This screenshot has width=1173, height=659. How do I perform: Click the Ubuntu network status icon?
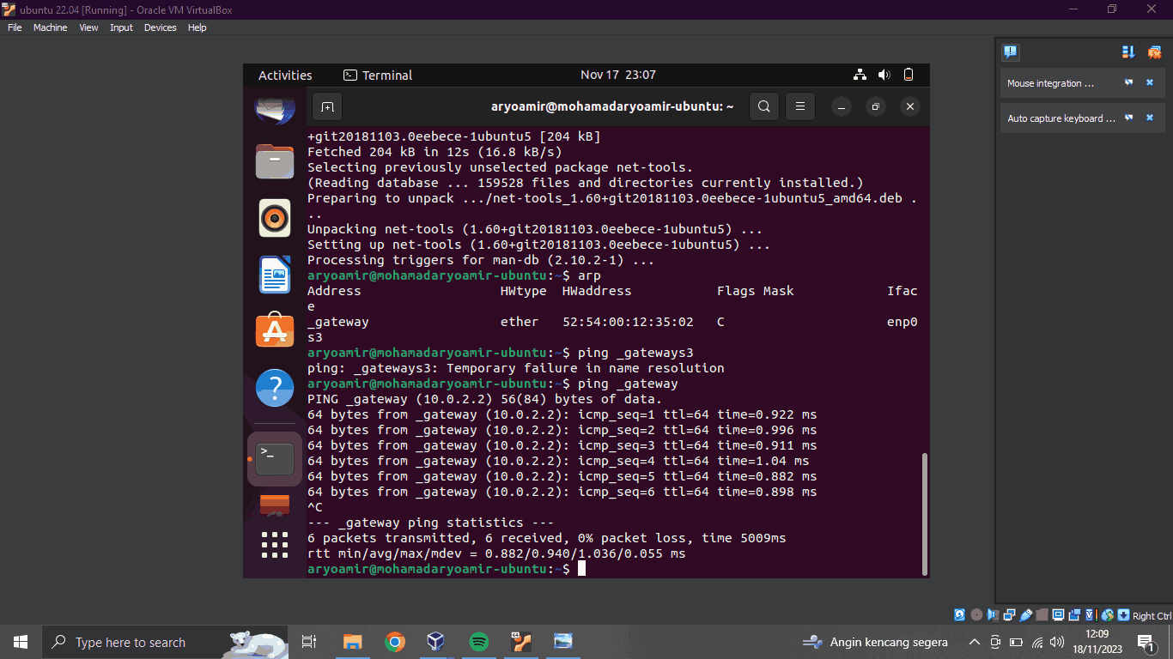click(x=860, y=76)
